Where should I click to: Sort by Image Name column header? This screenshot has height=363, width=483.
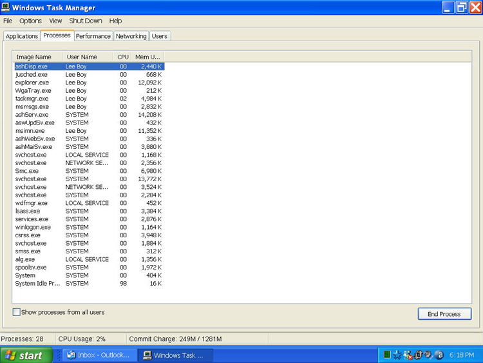click(37, 57)
